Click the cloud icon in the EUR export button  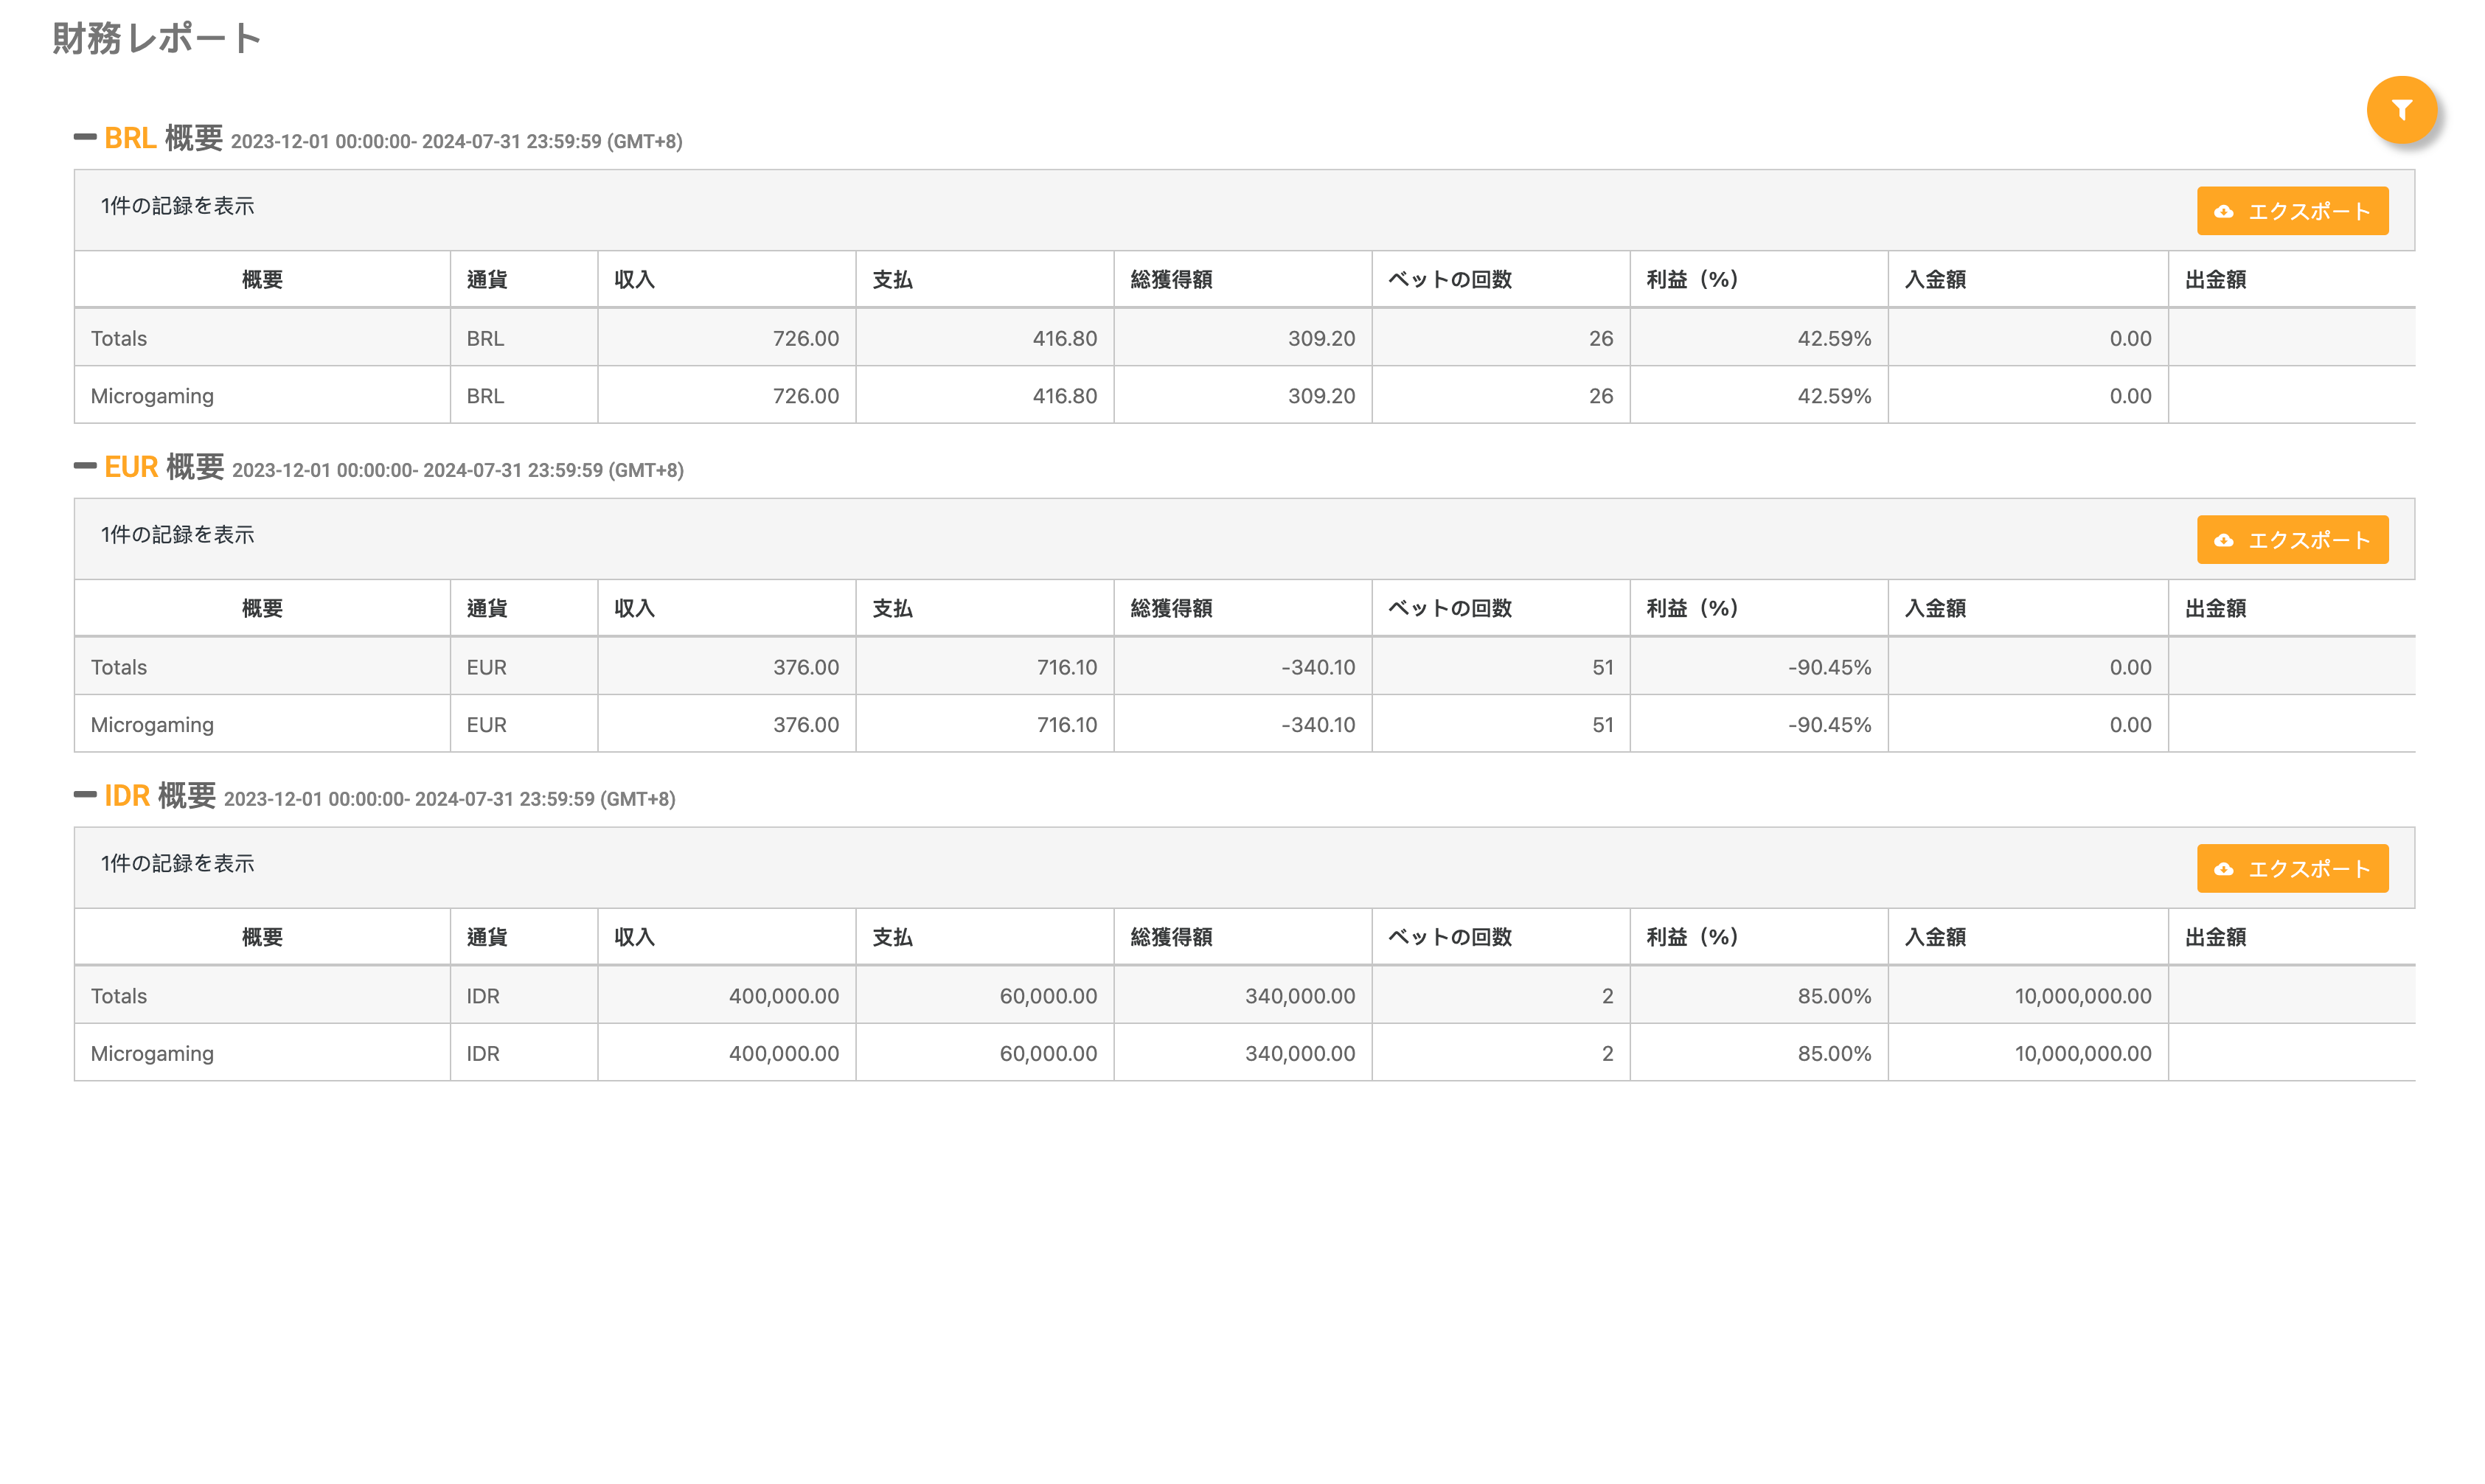coord(2223,541)
